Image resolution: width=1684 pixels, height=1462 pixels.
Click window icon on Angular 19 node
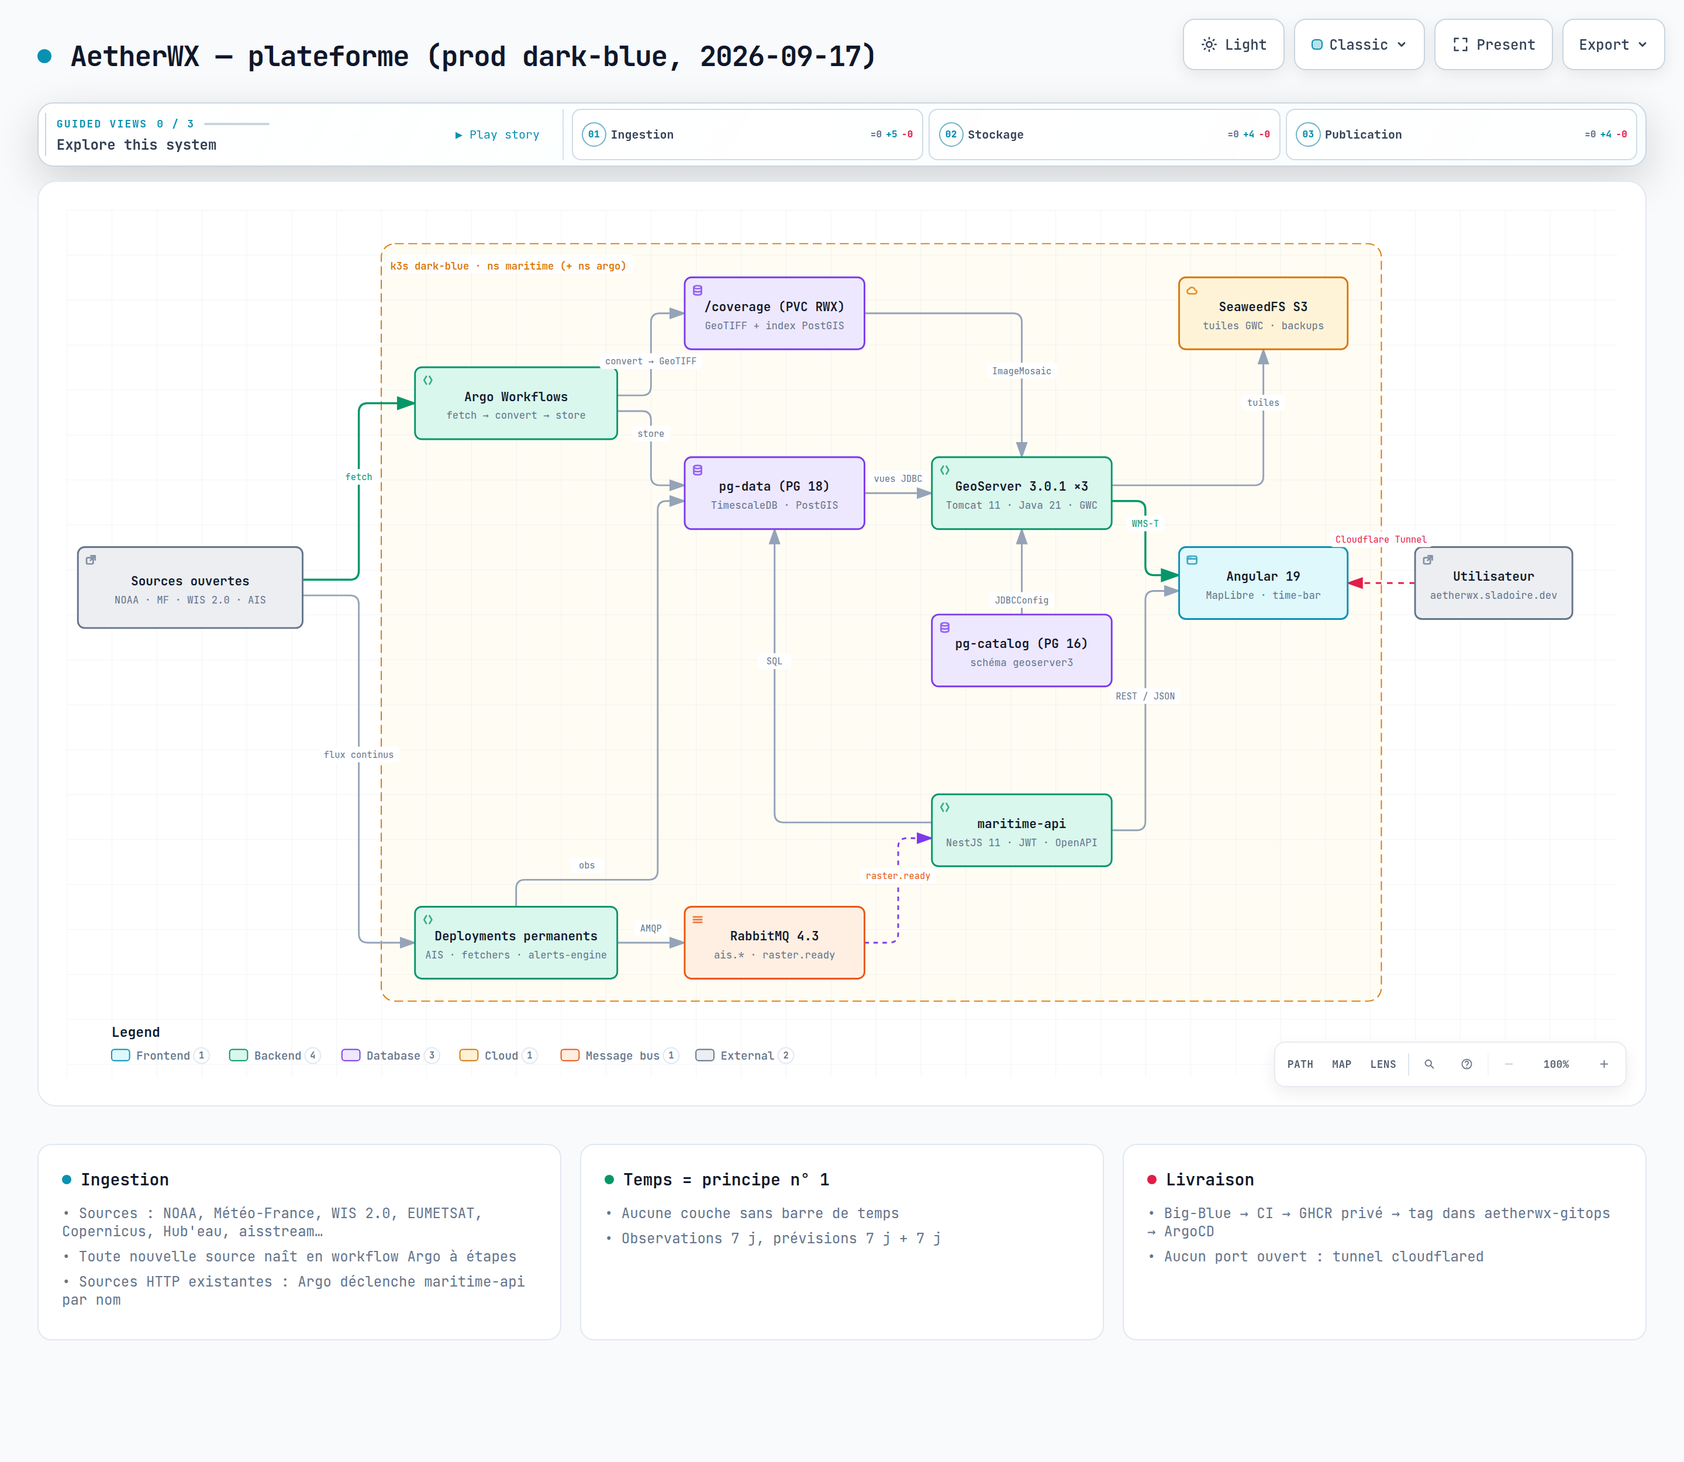(1192, 560)
